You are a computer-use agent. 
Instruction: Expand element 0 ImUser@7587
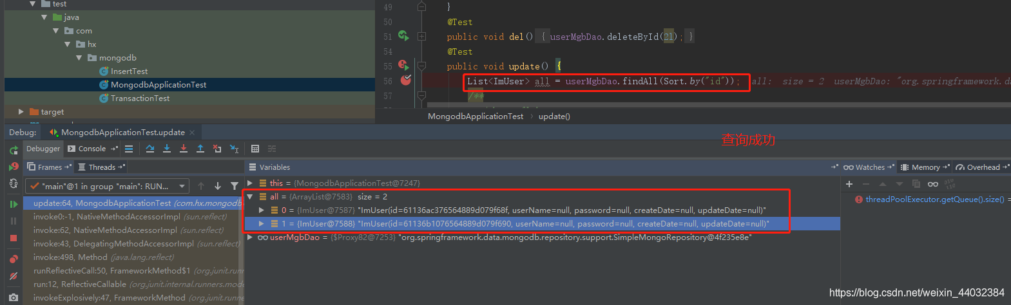261,210
